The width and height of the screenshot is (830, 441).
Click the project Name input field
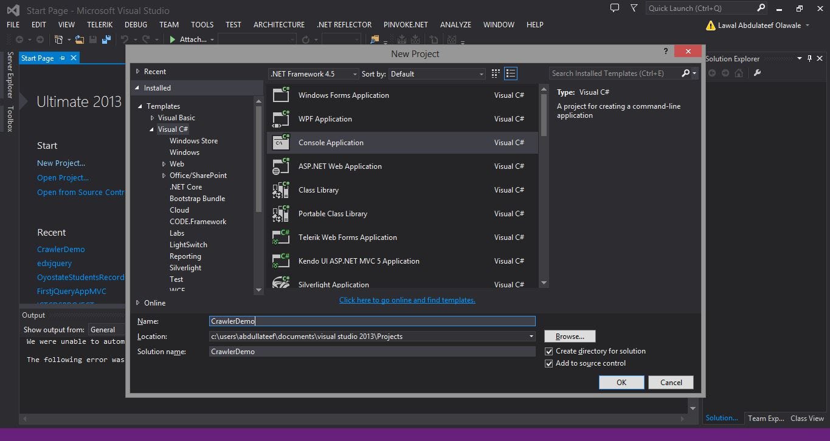372,321
